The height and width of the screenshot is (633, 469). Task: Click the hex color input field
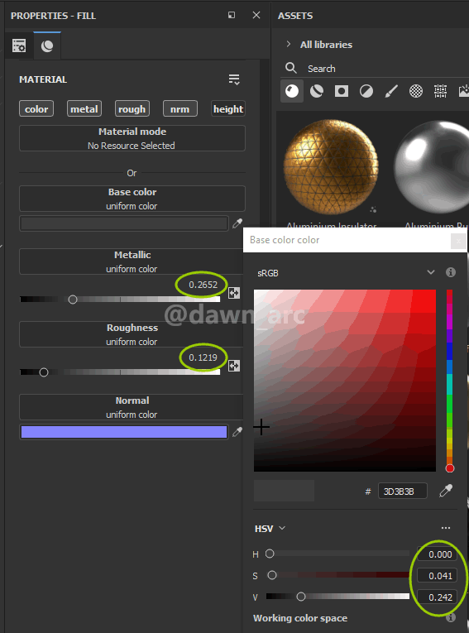pyautogui.click(x=402, y=492)
